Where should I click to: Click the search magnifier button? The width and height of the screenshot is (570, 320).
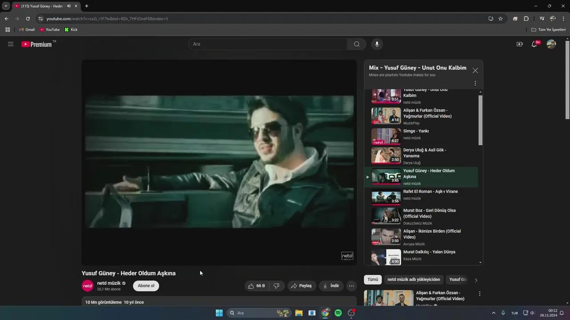point(357,44)
